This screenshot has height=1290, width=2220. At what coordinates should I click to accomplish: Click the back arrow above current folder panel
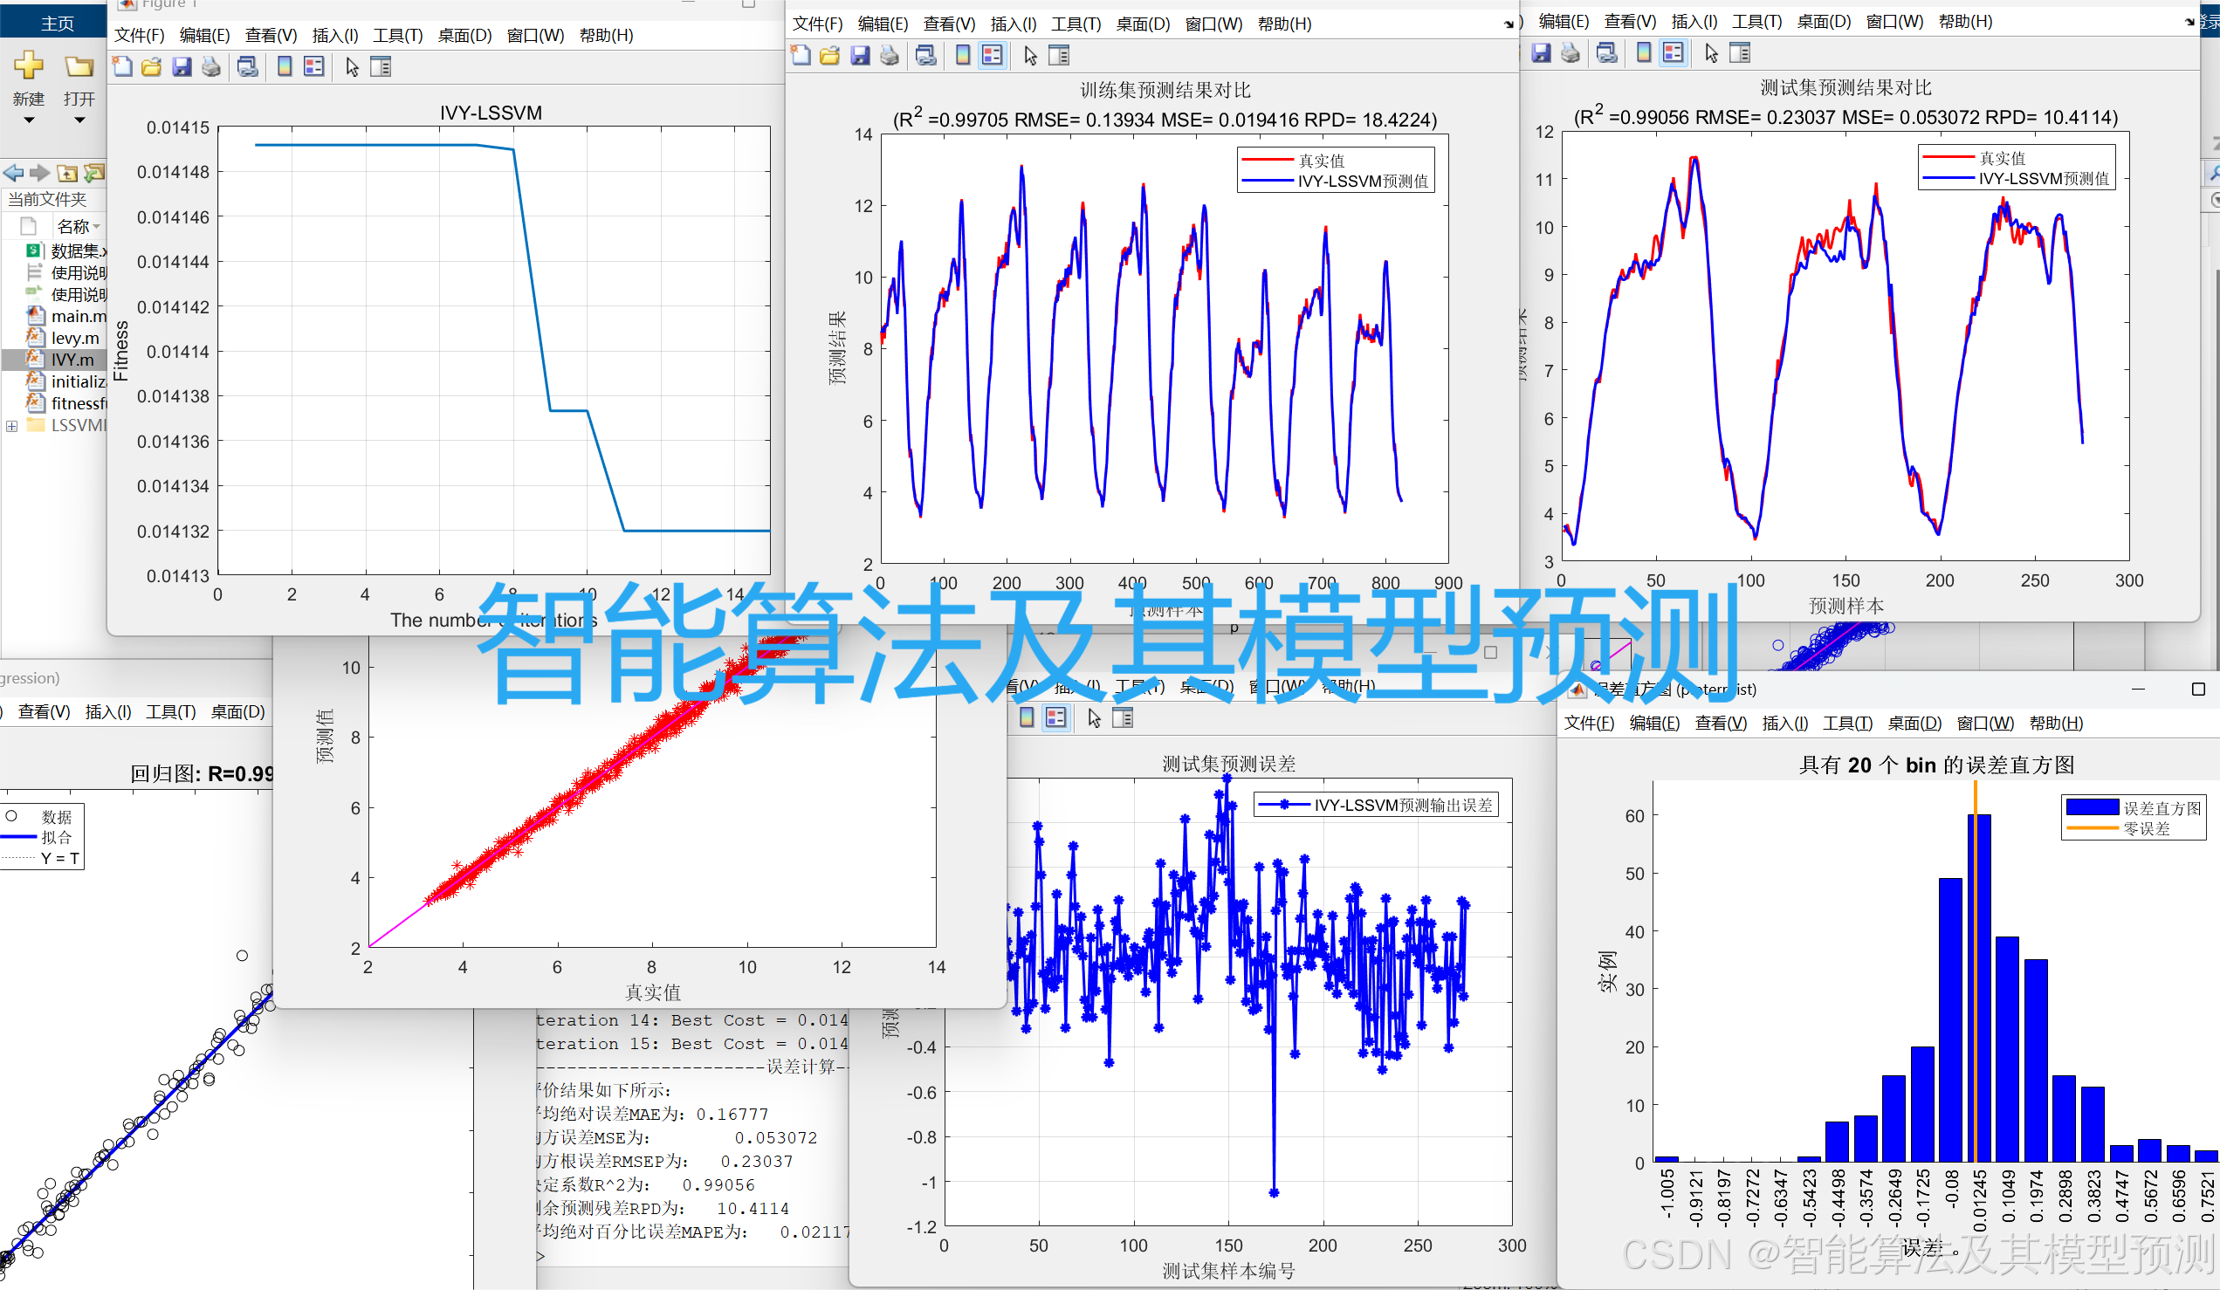13,173
